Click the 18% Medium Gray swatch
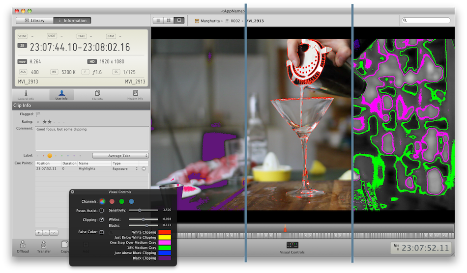467x273 pixels. pos(165,247)
